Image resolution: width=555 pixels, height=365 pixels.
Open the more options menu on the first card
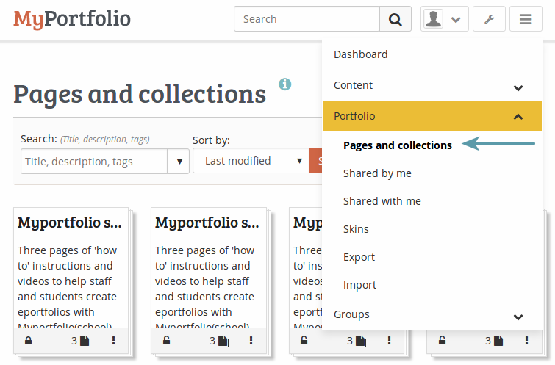[x=113, y=341]
